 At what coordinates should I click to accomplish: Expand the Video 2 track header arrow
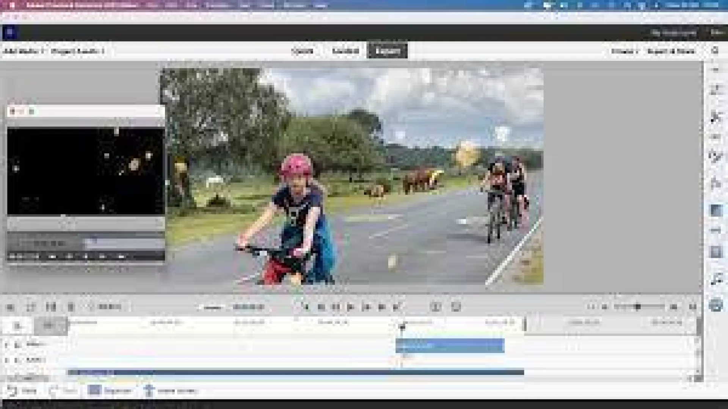[6, 345]
